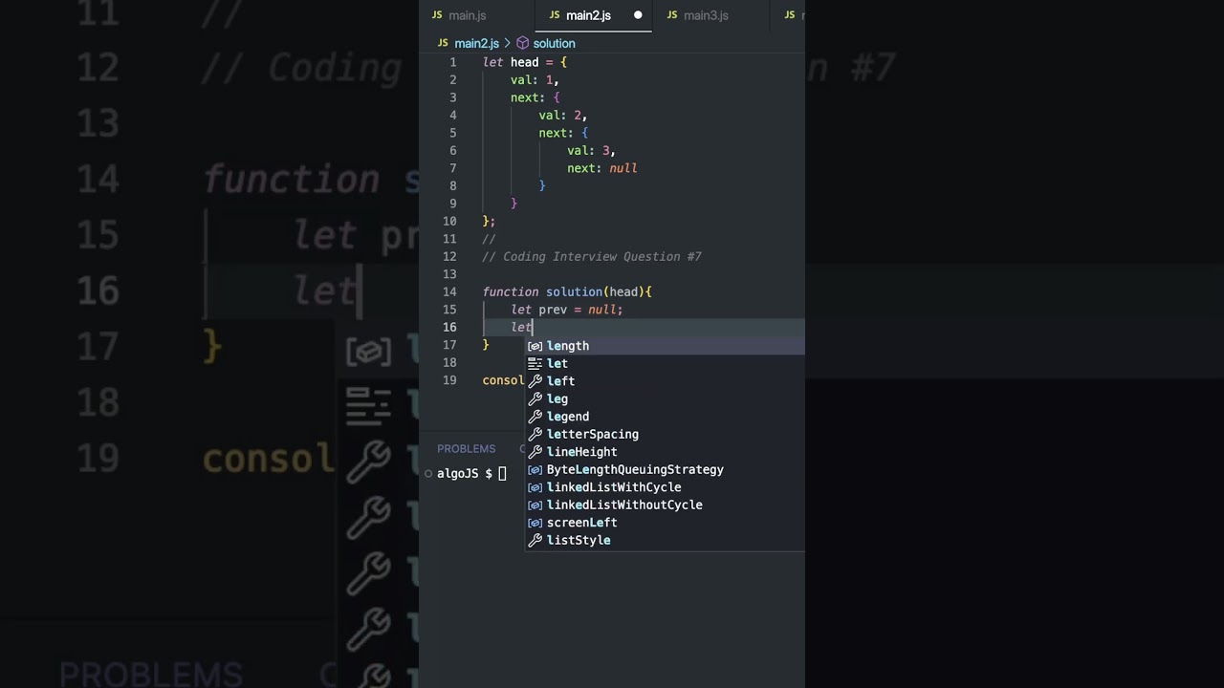Click the variable icon beside ByteLengthQueuingStrategy
1224x688 pixels.
pos(535,469)
